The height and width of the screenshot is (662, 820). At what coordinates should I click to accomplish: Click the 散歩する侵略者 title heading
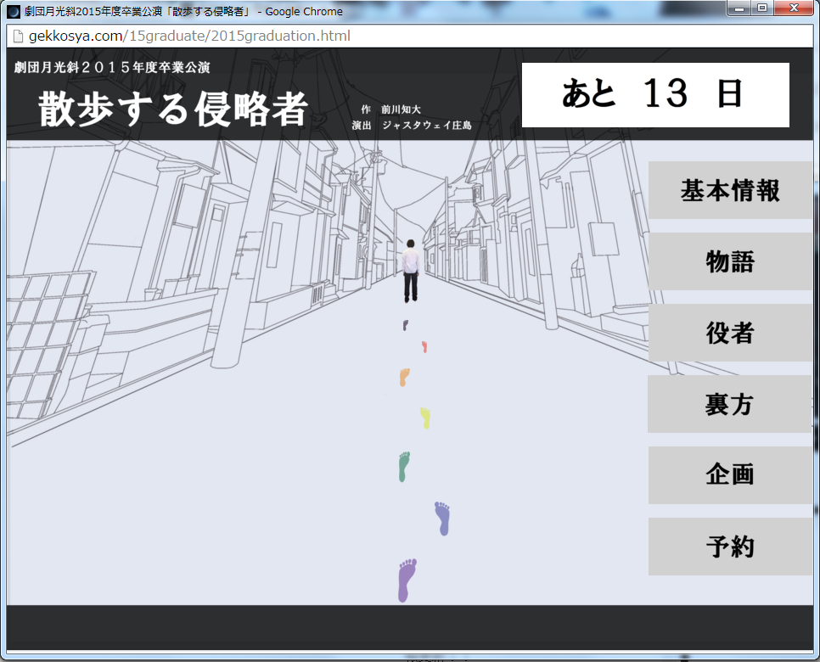click(x=172, y=109)
